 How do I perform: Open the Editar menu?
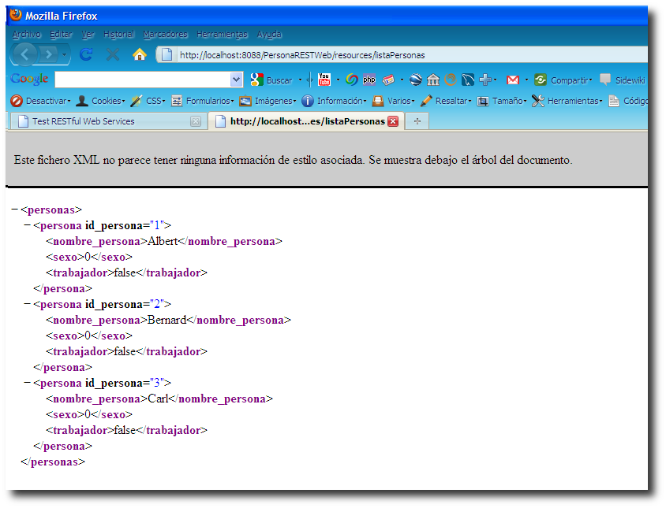[62, 34]
